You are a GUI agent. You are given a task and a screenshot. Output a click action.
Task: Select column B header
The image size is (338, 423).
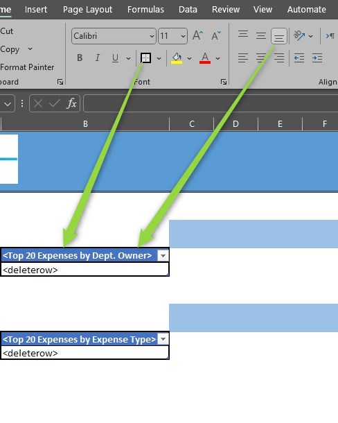click(85, 124)
